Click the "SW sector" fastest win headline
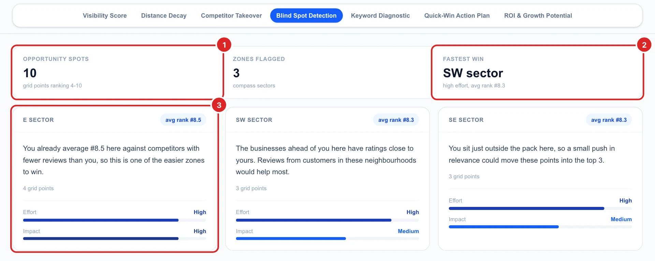 tap(473, 73)
